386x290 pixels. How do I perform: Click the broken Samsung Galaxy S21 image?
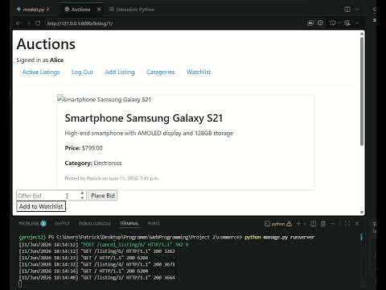click(105, 99)
